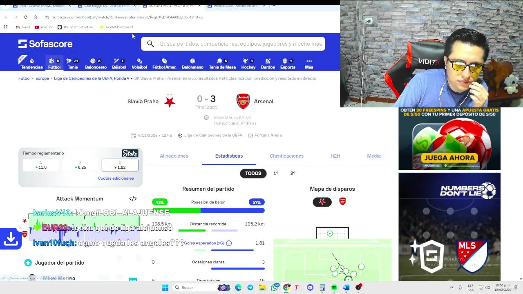This screenshot has height=294, width=523.
Task: Open Discord from the taskbar
Action: (x=310, y=287)
